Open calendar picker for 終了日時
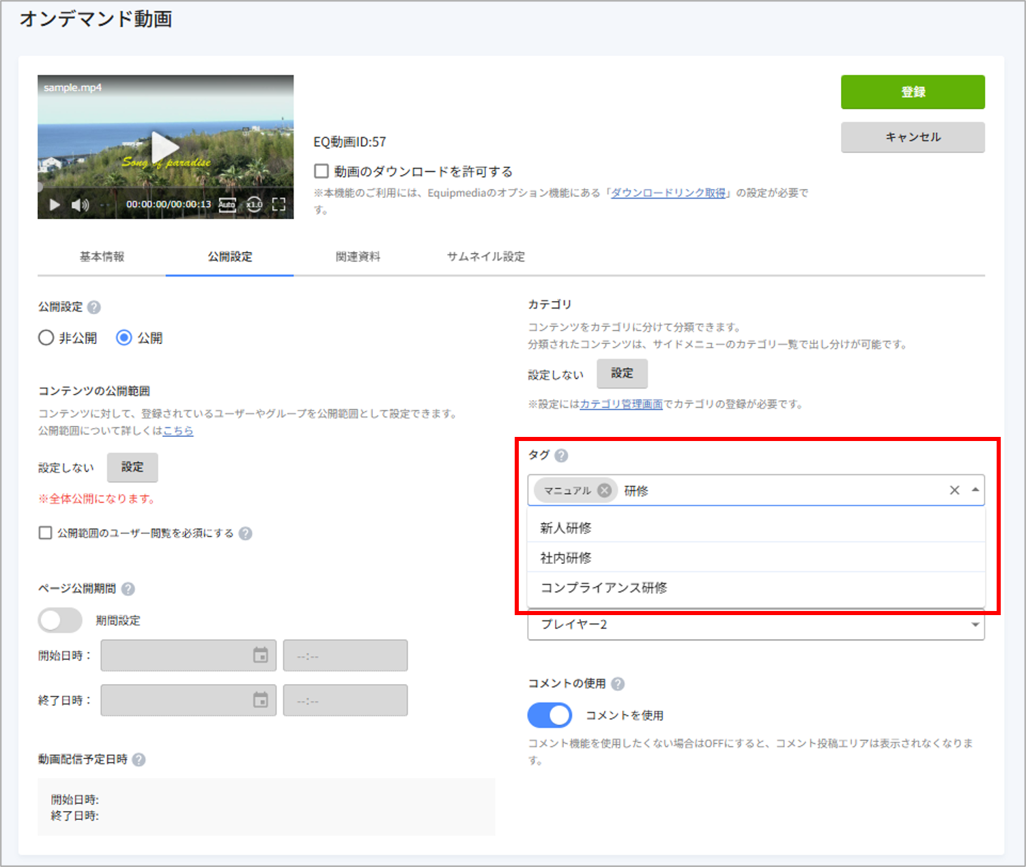1026x867 pixels. click(260, 700)
